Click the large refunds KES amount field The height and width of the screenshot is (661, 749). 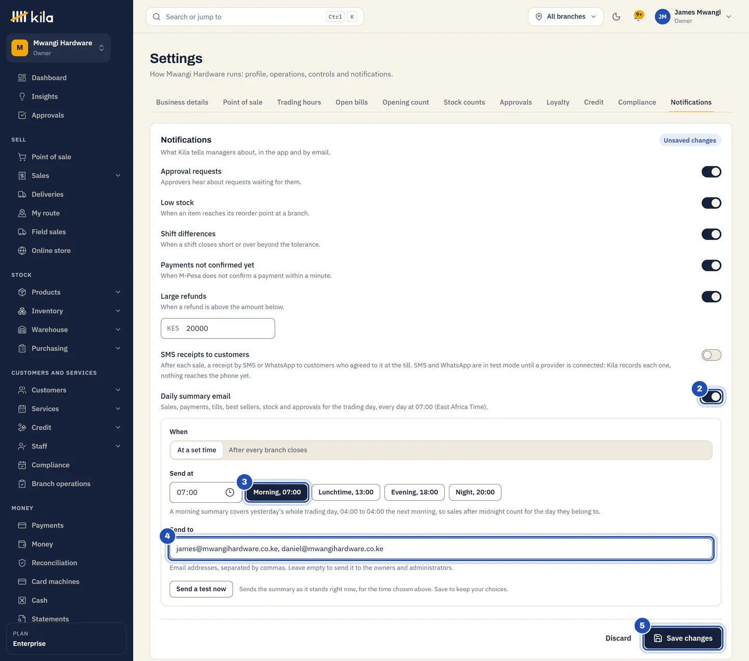click(218, 328)
